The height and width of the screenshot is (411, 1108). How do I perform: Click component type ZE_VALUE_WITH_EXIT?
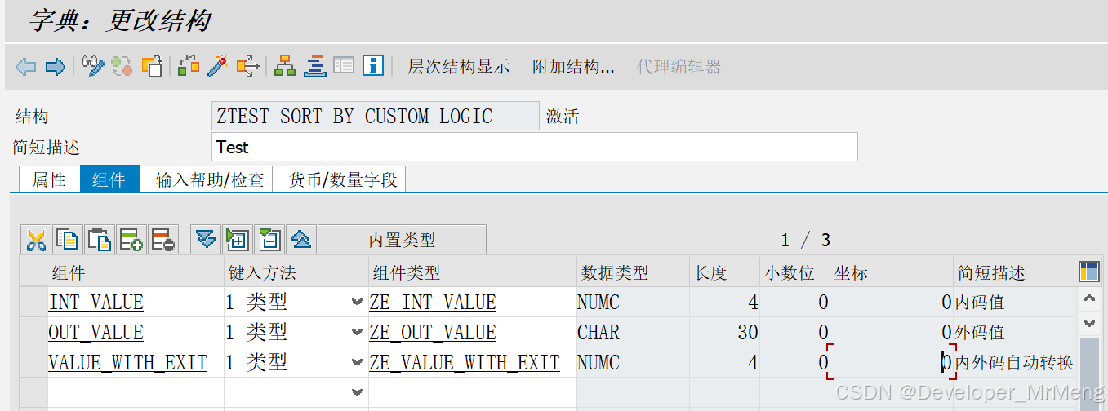coord(472,363)
